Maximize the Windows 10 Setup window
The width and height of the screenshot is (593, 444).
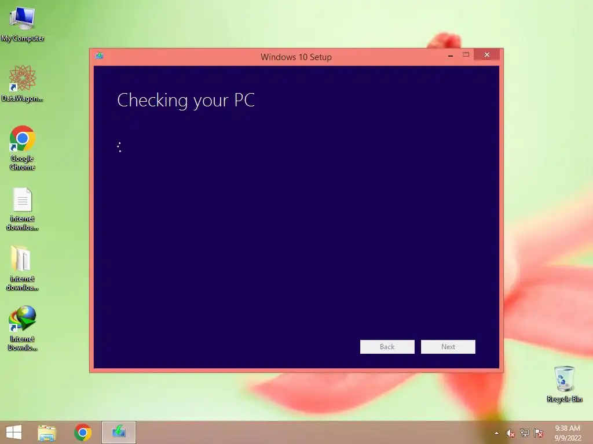click(466, 55)
